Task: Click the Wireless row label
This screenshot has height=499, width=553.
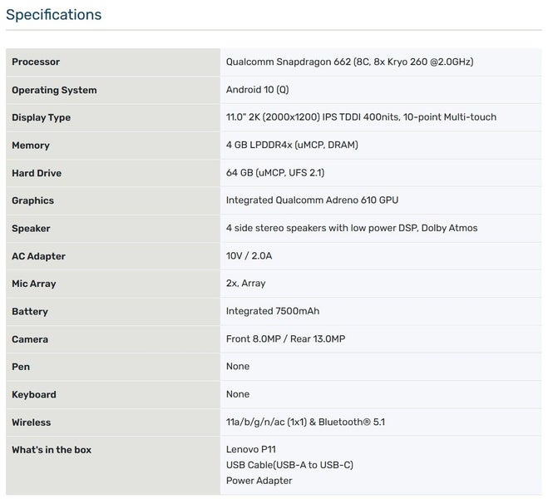Action: [32, 422]
